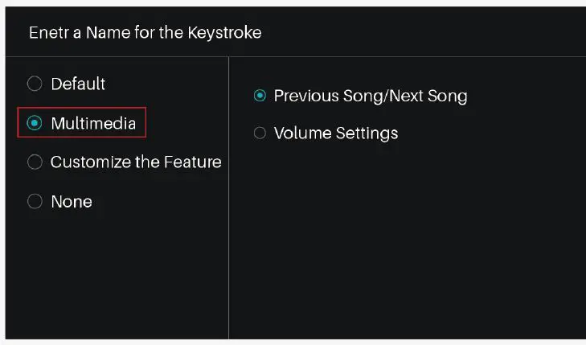This screenshot has height=345, width=586.
Task: Click the "Volume Settings" label text
Action: (x=336, y=133)
